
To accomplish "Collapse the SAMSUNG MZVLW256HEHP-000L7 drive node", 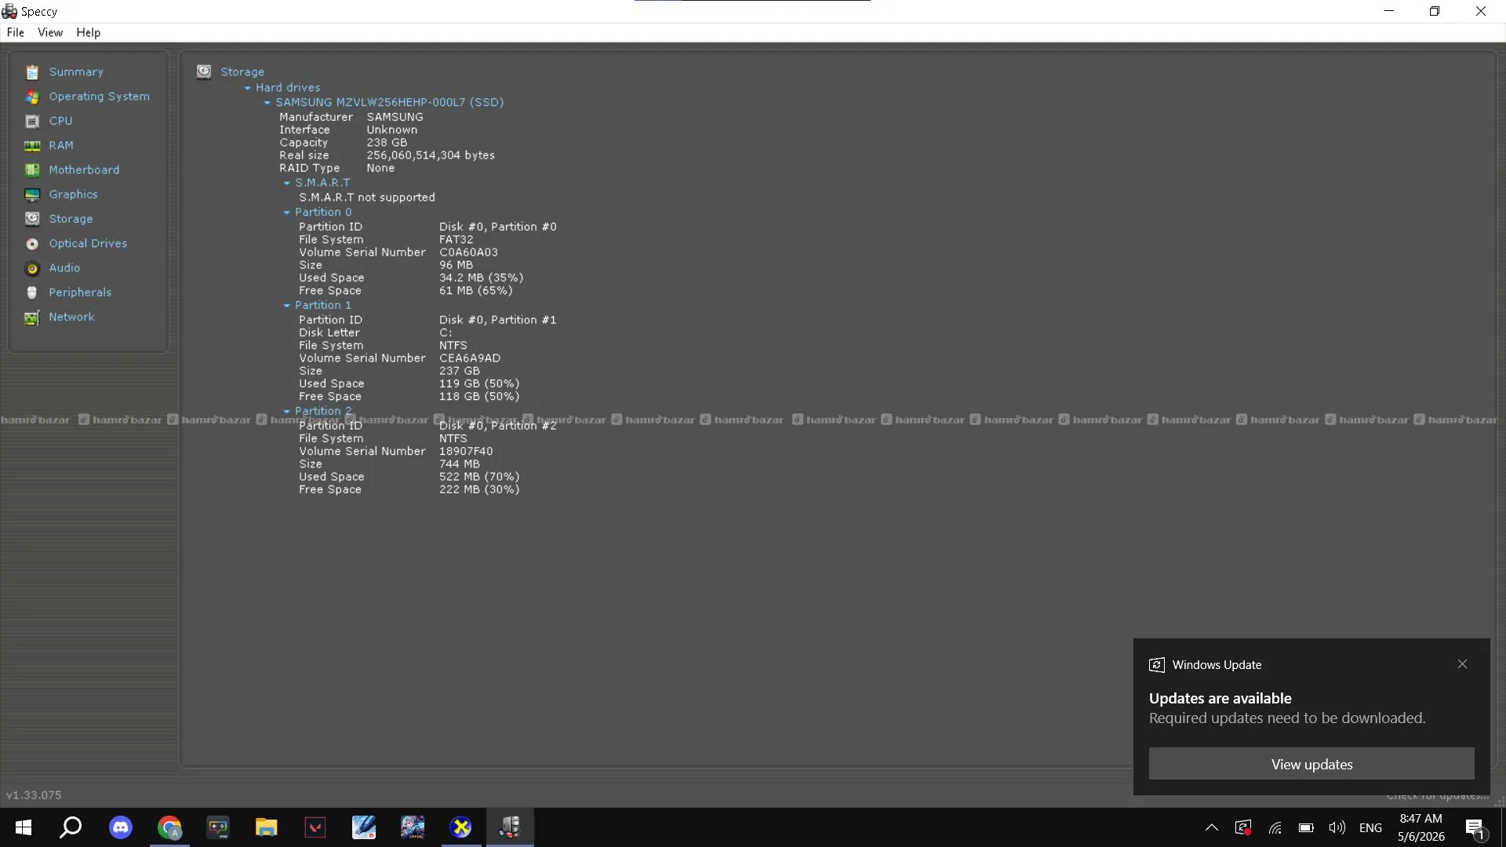I will click(267, 103).
